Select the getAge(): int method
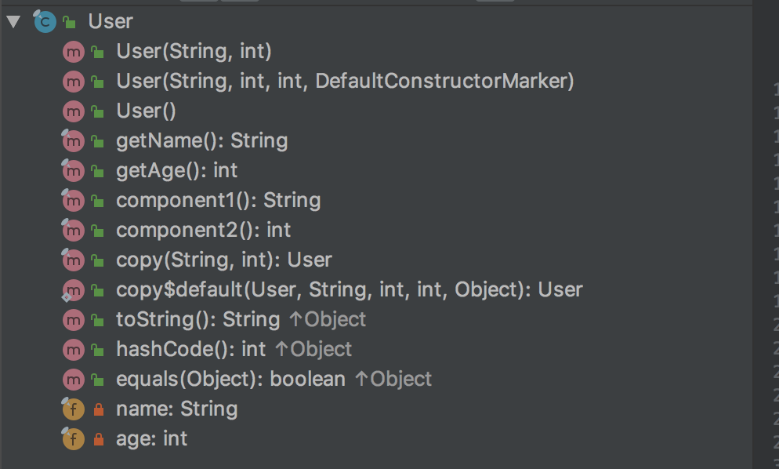Screen dimensions: 779x469 click(176, 171)
